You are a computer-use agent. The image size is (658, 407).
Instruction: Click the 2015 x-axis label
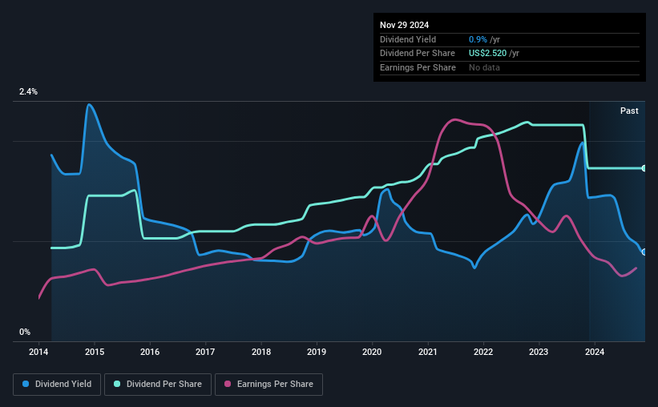click(x=95, y=352)
